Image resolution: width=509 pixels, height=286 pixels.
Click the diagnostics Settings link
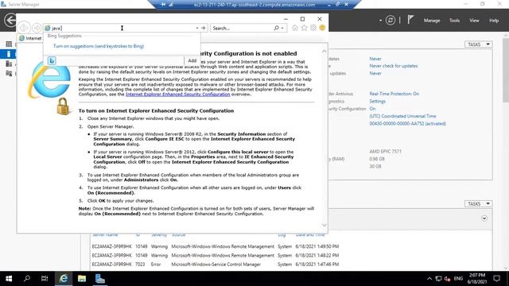(377, 101)
